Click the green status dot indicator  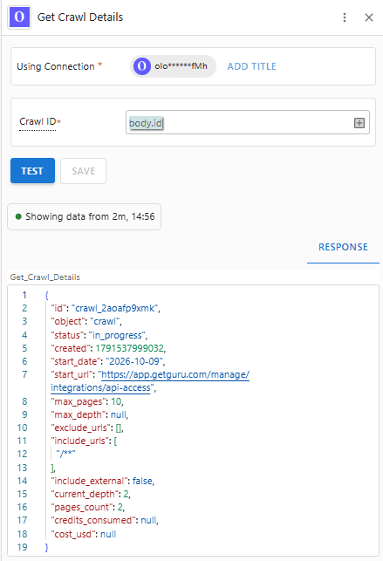click(18, 216)
